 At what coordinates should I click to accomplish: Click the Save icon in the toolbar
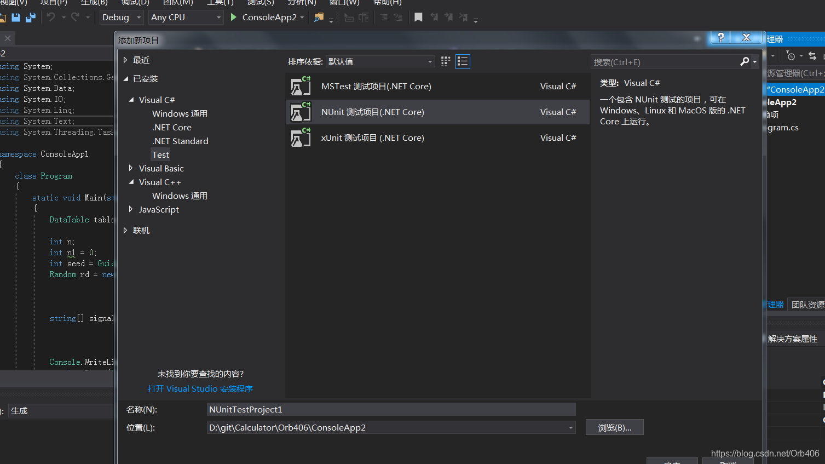16,18
